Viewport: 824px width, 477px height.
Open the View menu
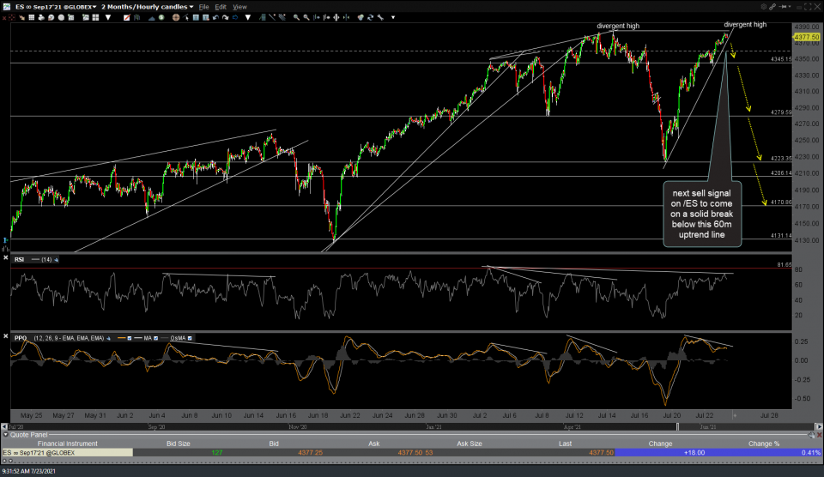pos(239,7)
